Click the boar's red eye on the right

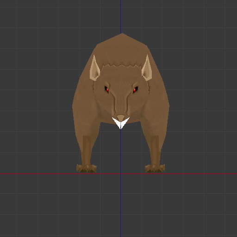(135, 89)
